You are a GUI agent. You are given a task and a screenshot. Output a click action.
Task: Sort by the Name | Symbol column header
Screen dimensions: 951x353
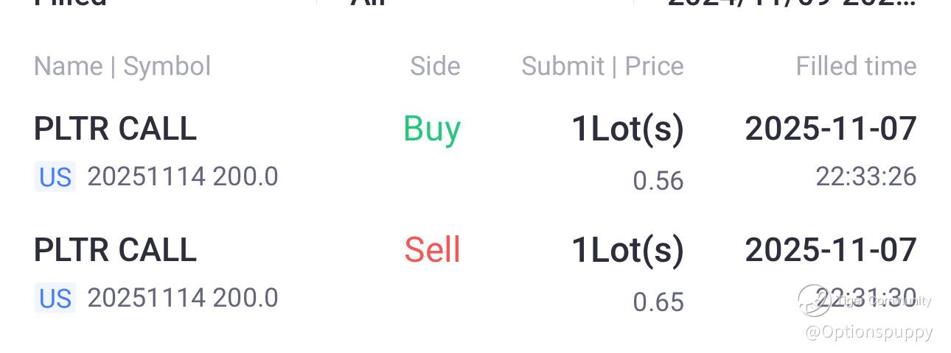pos(122,66)
